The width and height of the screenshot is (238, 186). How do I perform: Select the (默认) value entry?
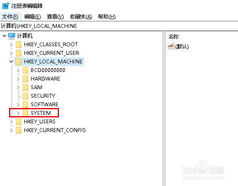(182, 46)
